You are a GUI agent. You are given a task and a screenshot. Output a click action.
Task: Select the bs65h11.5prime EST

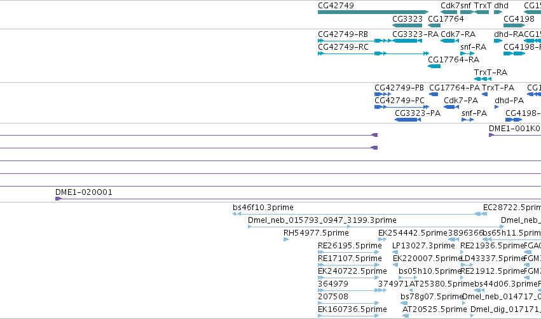coord(512,239)
